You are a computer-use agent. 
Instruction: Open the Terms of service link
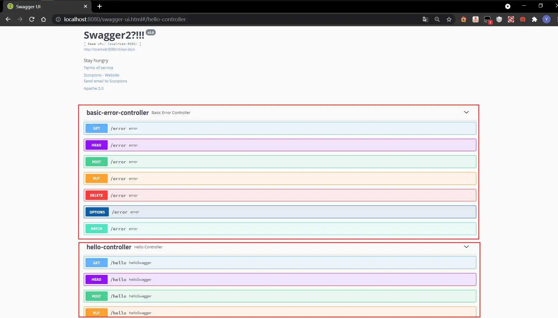pyautogui.click(x=98, y=68)
